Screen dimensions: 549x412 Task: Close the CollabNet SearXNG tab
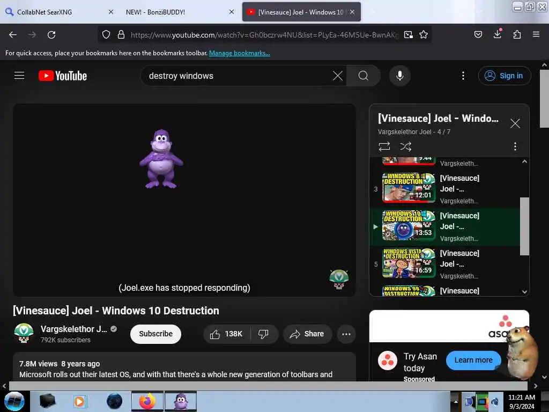(111, 12)
